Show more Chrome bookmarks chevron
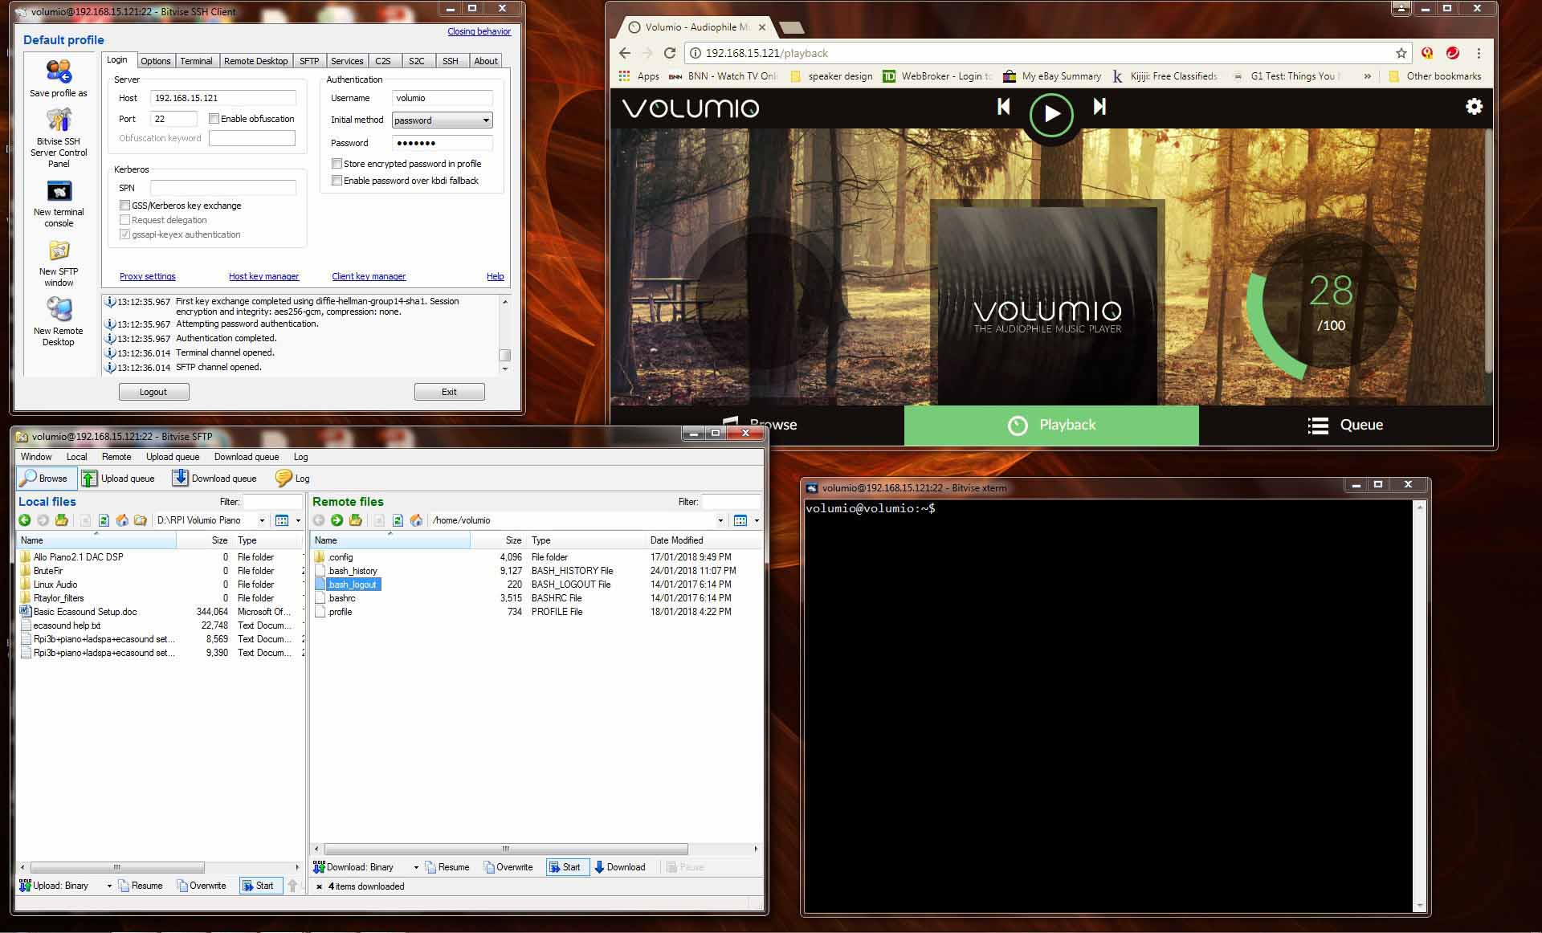The height and width of the screenshot is (933, 1542). (x=1367, y=76)
